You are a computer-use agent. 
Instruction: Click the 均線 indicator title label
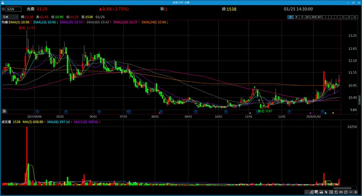coord(5,22)
